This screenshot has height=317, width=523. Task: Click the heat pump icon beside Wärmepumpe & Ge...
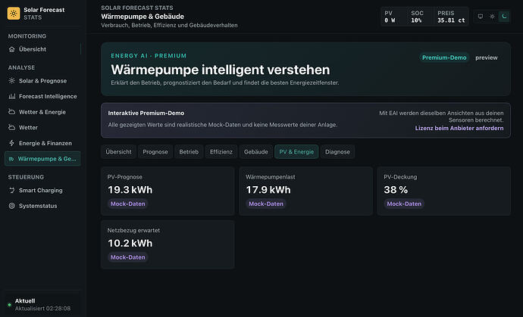pyautogui.click(x=11, y=159)
